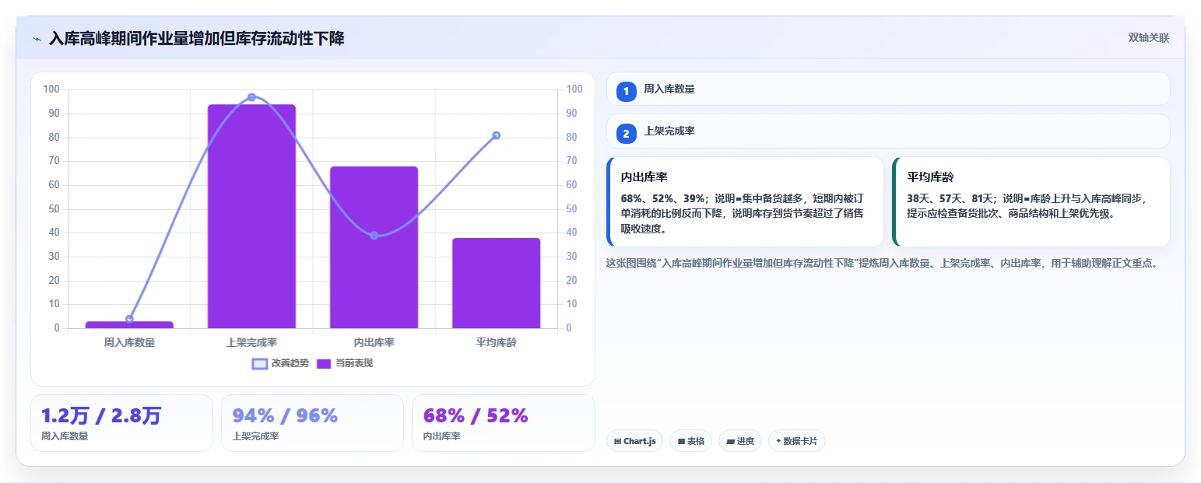Click the blue number 1 badge
Viewport: 1201px width, 483px height.
626,91
